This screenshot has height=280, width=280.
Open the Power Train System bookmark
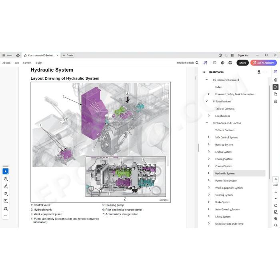click(x=226, y=180)
